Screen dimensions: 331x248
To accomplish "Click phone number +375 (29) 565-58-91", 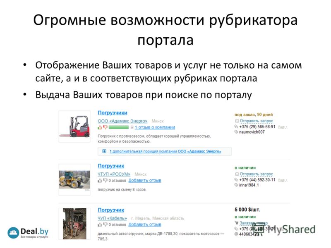I will 257,127.
